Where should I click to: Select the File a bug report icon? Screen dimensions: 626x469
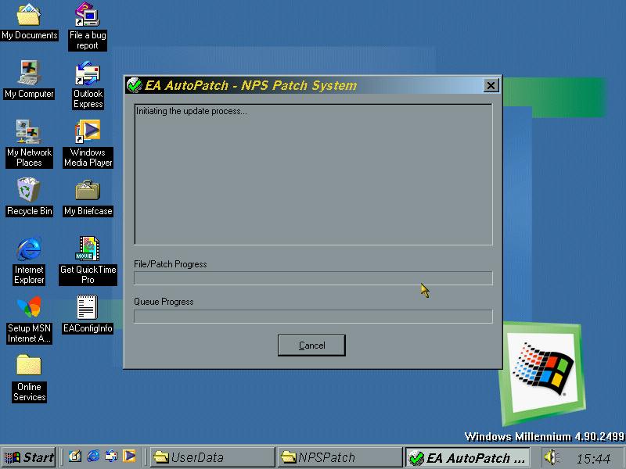tap(88, 16)
